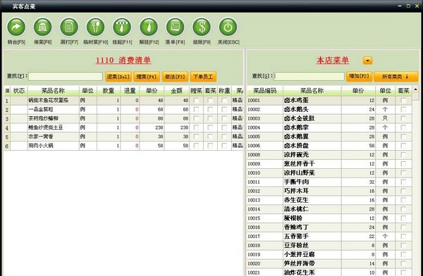Click the 漏打[F7] reprint icon
Viewport: 423px width, 276px height.
[x=69, y=27]
